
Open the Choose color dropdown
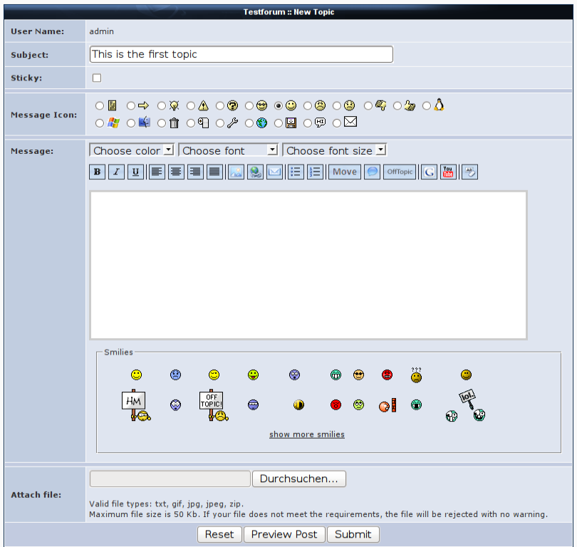132,150
